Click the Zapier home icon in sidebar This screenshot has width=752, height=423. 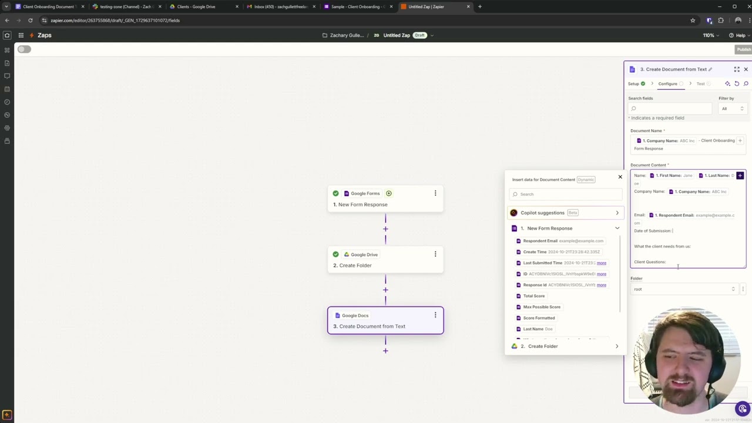7,35
